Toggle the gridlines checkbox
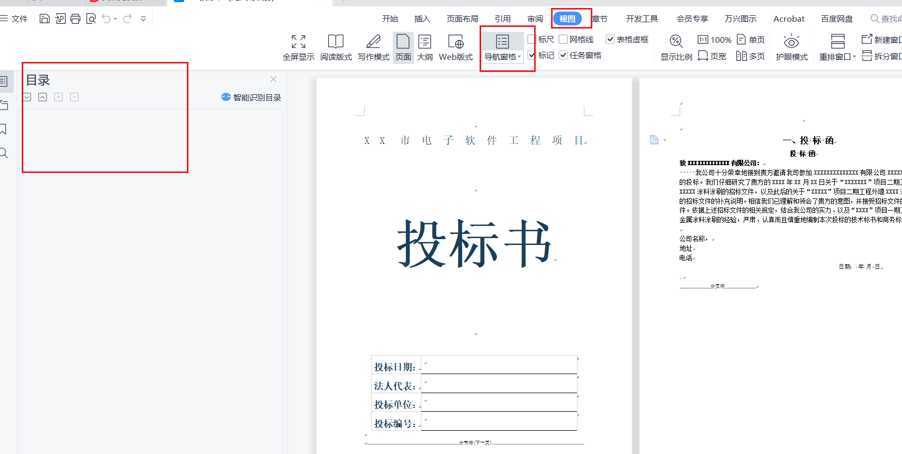The image size is (902, 454). (x=563, y=39)
